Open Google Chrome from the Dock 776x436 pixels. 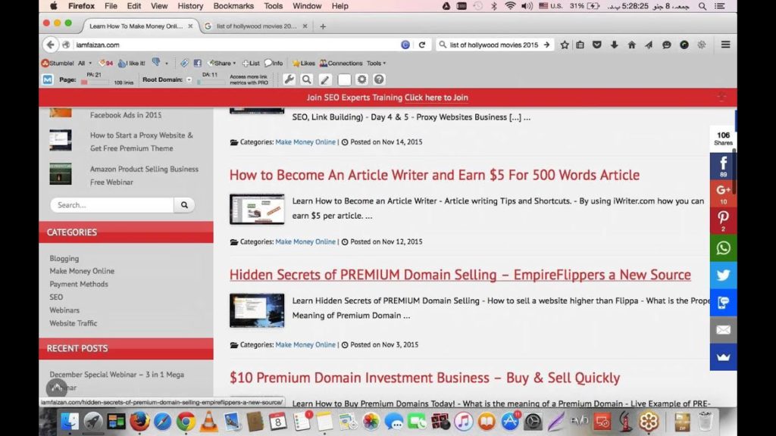186,422
